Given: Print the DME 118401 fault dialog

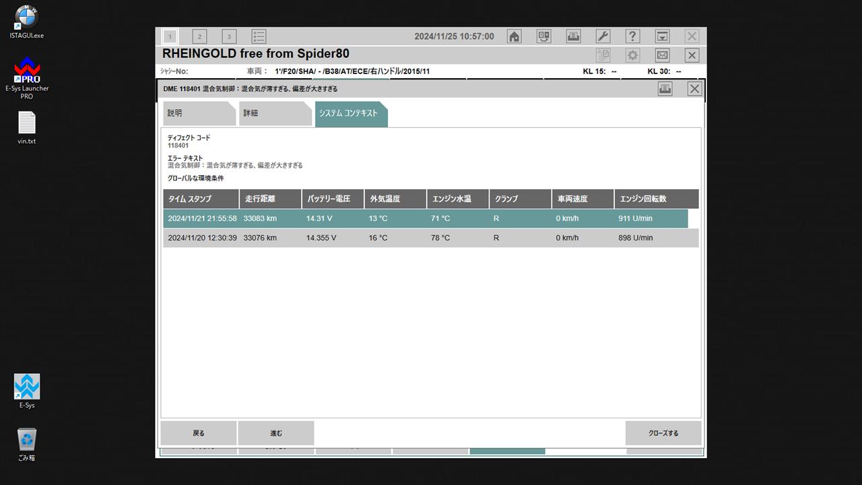Looking at the screenshot, I should coord(665,89).
